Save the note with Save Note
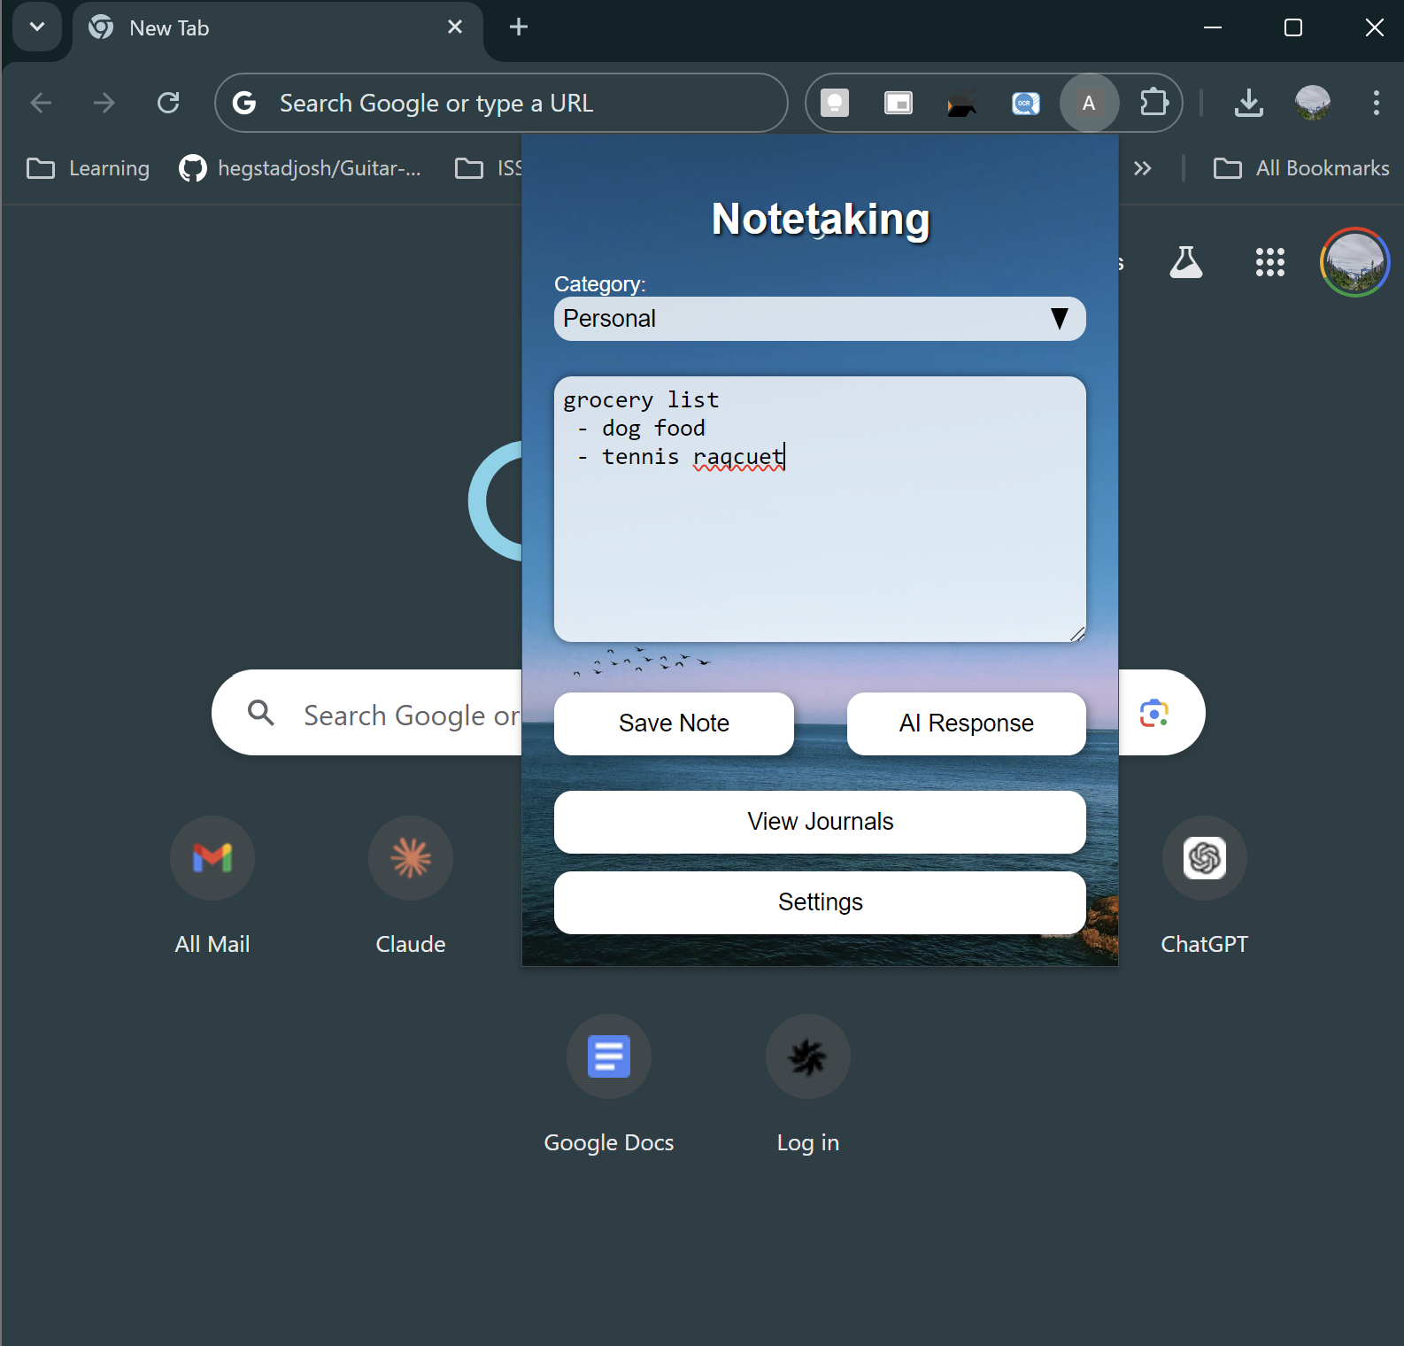This screenshot has width=1404, height=1346. (674, 723)
